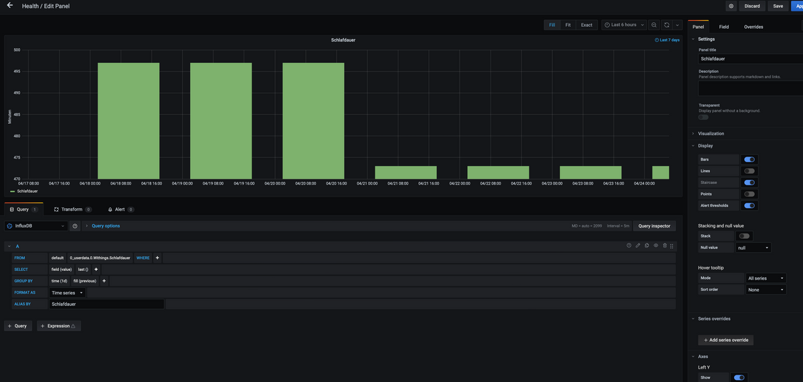Click the time (1d) group by segment
Screen dimensions: 803x382
60,281
